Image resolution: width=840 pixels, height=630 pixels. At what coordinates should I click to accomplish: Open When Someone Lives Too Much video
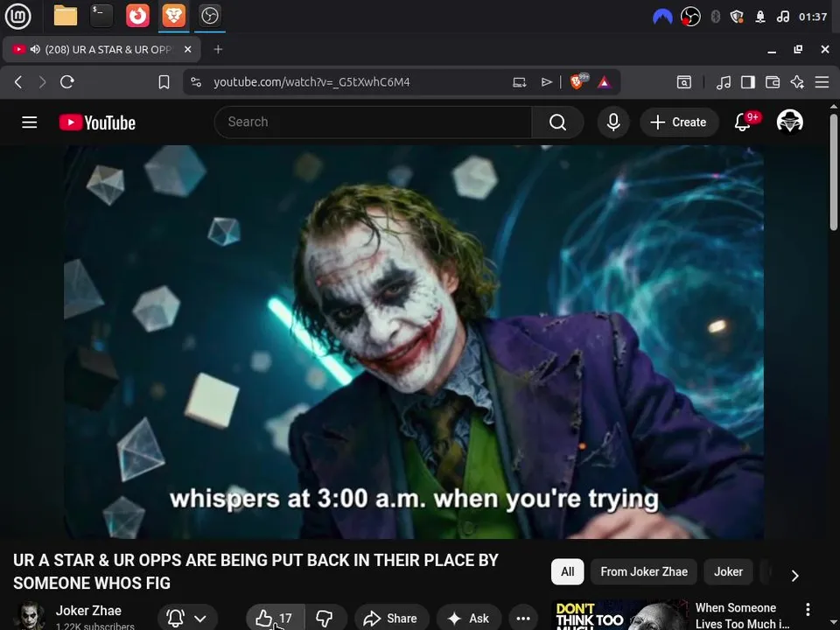tap(742, 615)
